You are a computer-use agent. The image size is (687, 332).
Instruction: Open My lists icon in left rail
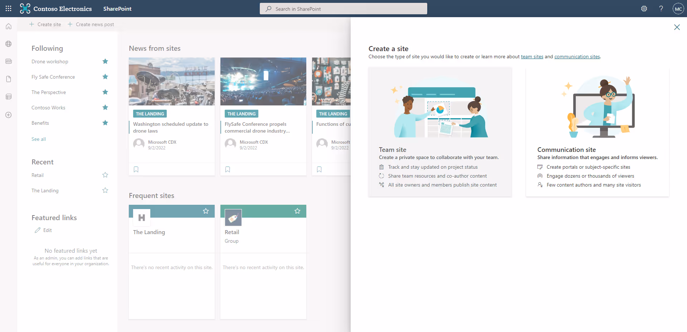click(x=9, y=96)
